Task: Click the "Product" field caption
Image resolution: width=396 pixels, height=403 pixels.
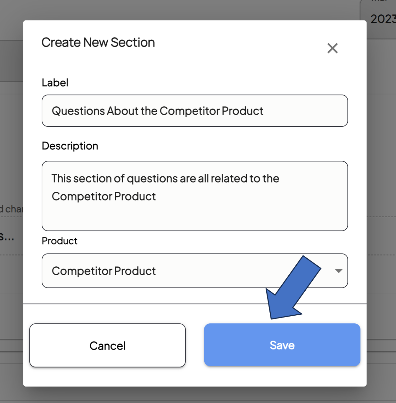Action: click(x=60, y=241)
